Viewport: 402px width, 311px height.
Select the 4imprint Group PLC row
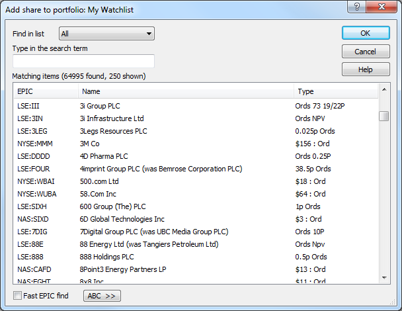[196, 169]
